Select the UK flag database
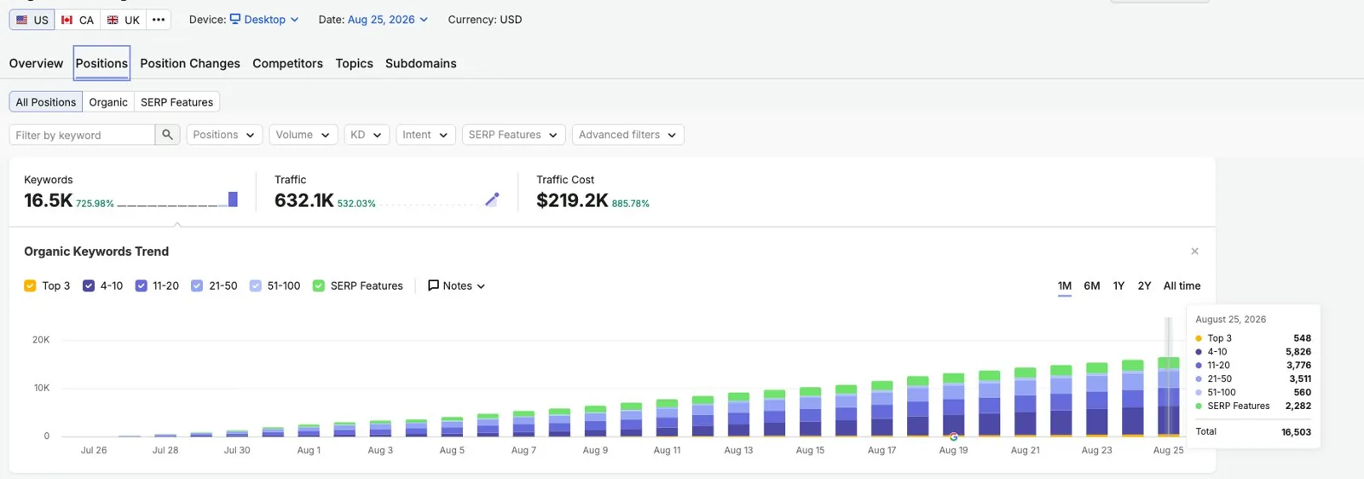This screenshot has height=479, width=1364. (123, 20)
